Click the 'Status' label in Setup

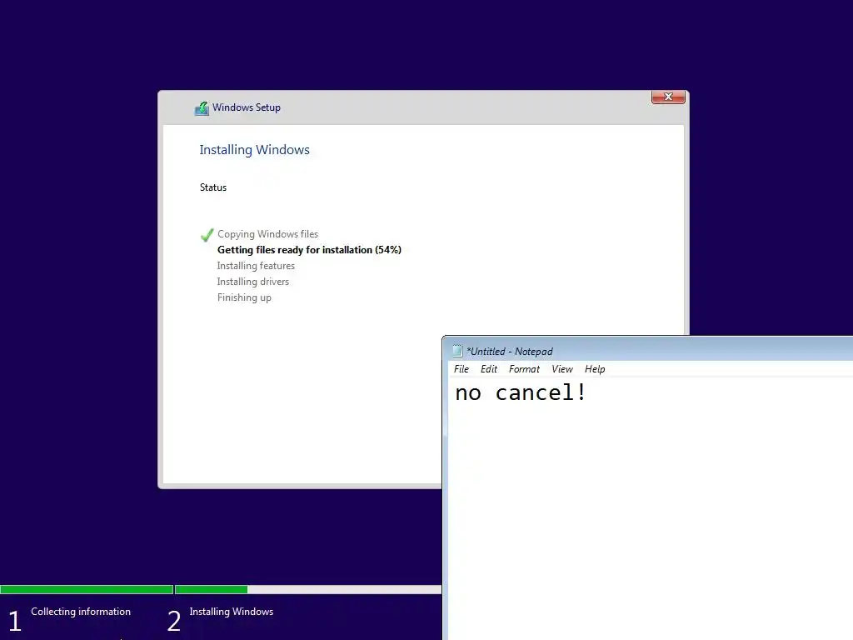click(213, 187)
